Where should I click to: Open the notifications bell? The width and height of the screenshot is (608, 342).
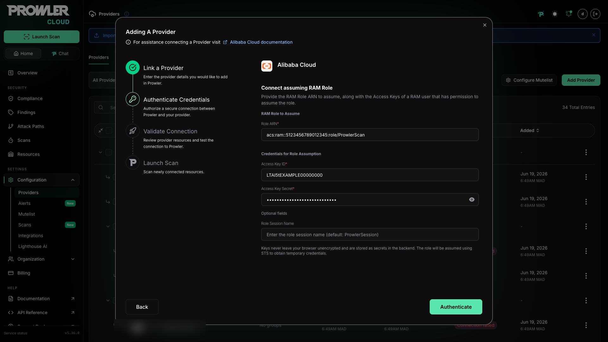[x=569, y=14]
